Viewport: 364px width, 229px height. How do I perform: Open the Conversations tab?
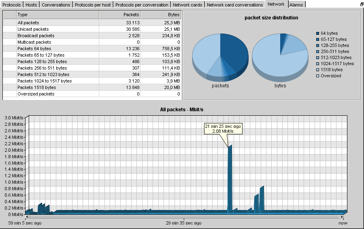coord(56,4)
